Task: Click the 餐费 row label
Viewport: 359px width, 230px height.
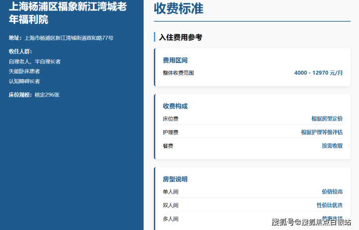Action: point(168,146)
